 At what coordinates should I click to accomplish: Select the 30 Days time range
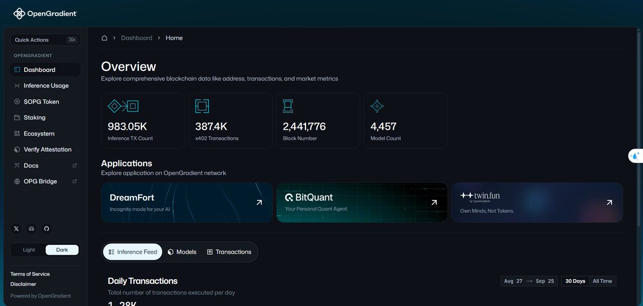coord(575,281)
